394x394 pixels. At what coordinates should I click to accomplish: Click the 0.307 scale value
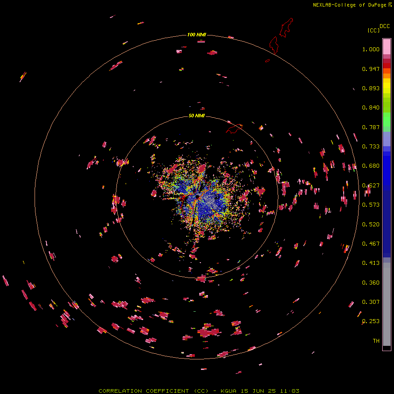[x=371, y=302]
